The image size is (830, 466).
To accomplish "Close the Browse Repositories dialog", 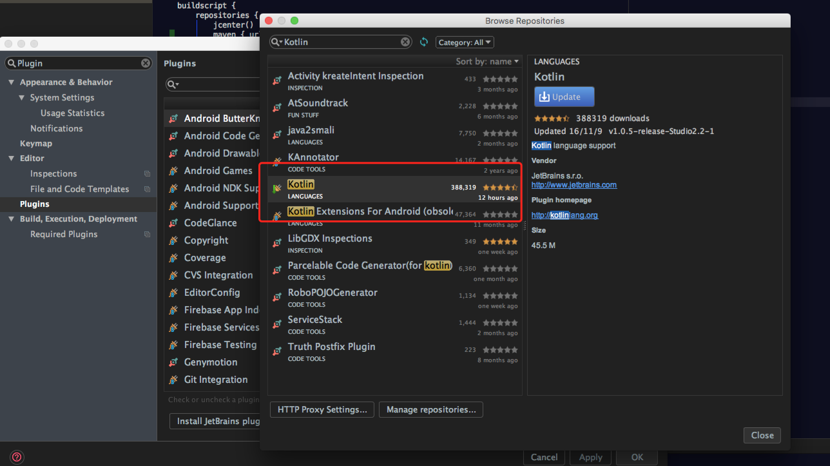I will (x=762, y=435).
